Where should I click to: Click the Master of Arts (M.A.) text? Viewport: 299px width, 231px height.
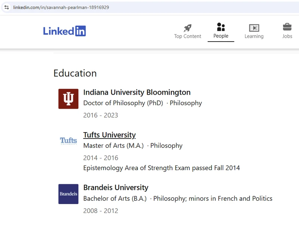tap(113, 146)
